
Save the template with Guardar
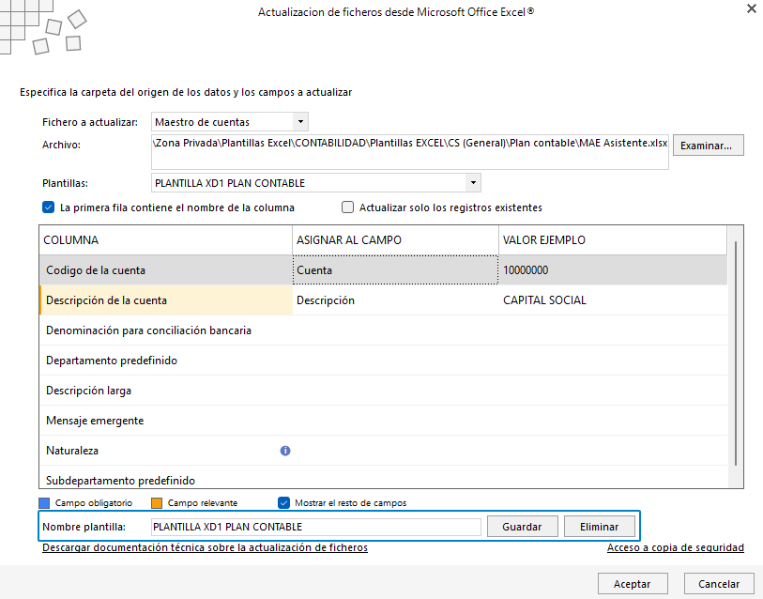(x=522, y=527)
